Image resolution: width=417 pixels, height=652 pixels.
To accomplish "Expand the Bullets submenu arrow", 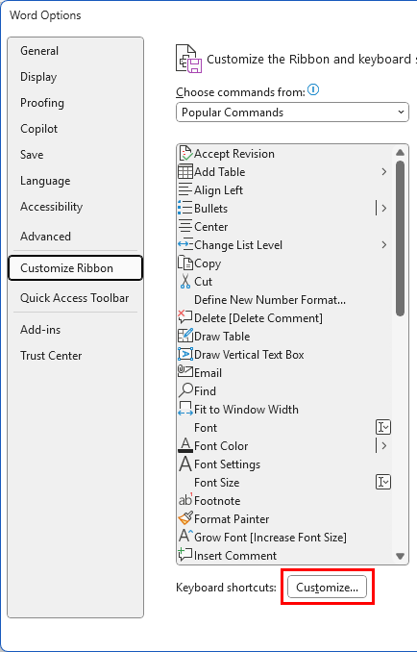I will (x=384, y=209).
